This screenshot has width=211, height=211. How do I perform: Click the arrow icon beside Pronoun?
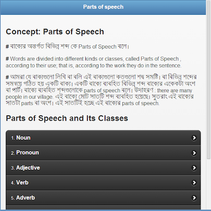194,153
